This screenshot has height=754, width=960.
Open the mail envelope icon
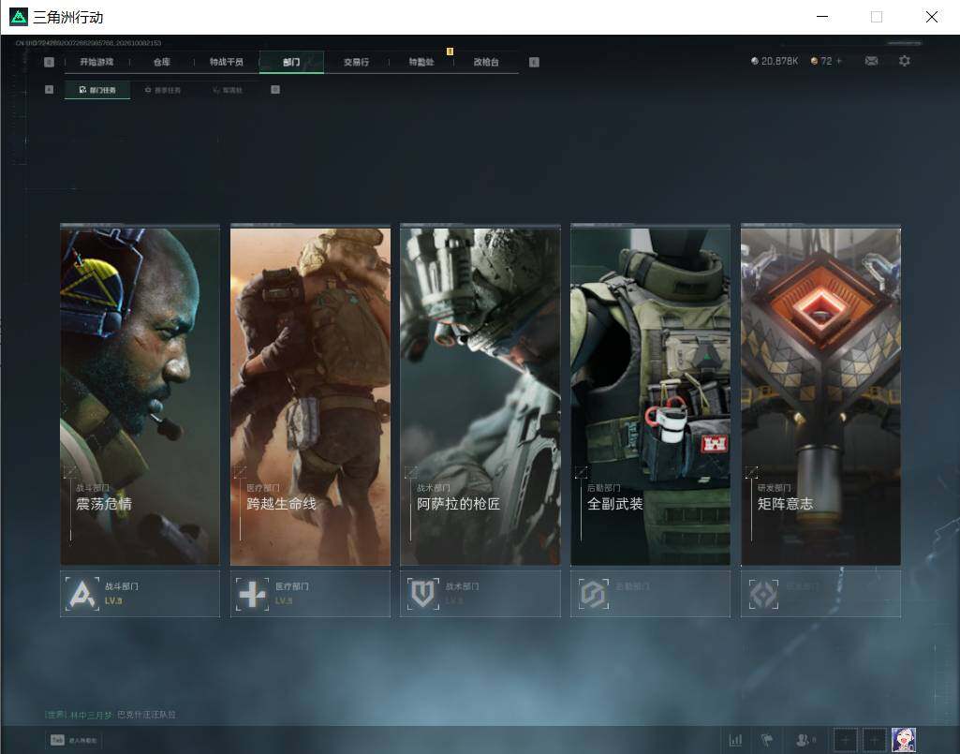(x=871, y=61)
